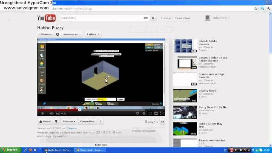
Task: Open the Adicionar a dropdown
Action: (x=69, y=122)
